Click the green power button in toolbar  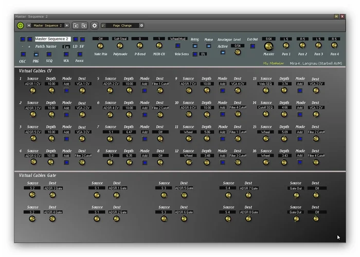(x=20, y=25)
